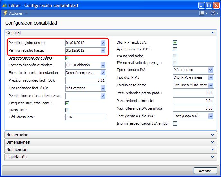Open Tipo redondeo fact. (DL) dropdown
The height and width of the screenshot is (177, 221).
[103, 88]
